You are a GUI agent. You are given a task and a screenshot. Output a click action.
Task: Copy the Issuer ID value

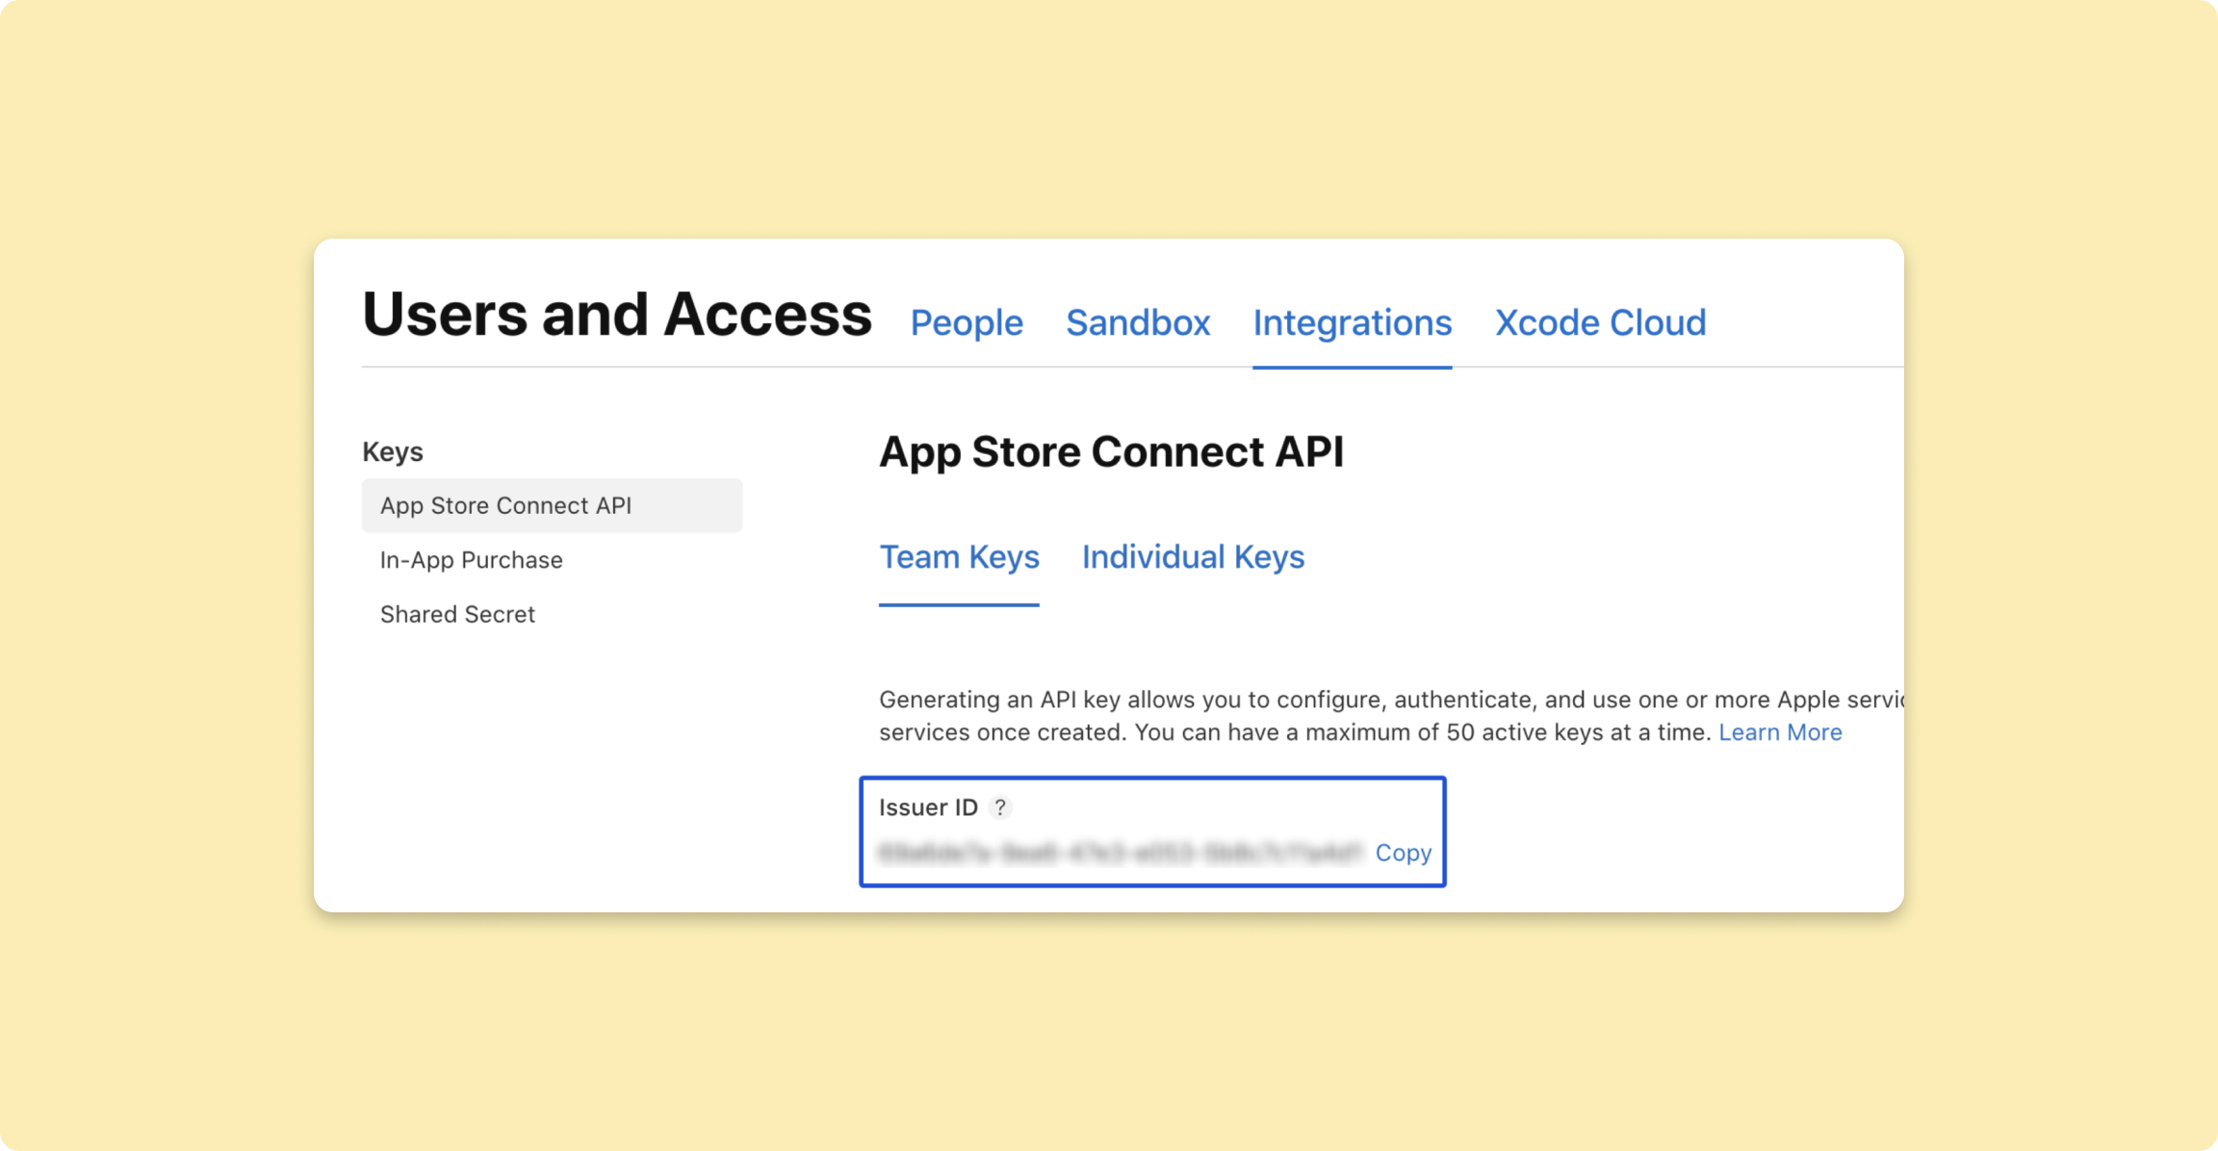(x=1403, y=853)
